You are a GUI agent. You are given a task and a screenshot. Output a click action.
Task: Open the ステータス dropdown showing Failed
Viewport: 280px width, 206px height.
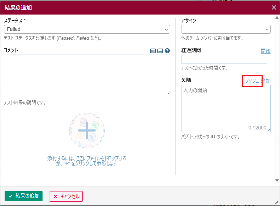pos(87,29)
